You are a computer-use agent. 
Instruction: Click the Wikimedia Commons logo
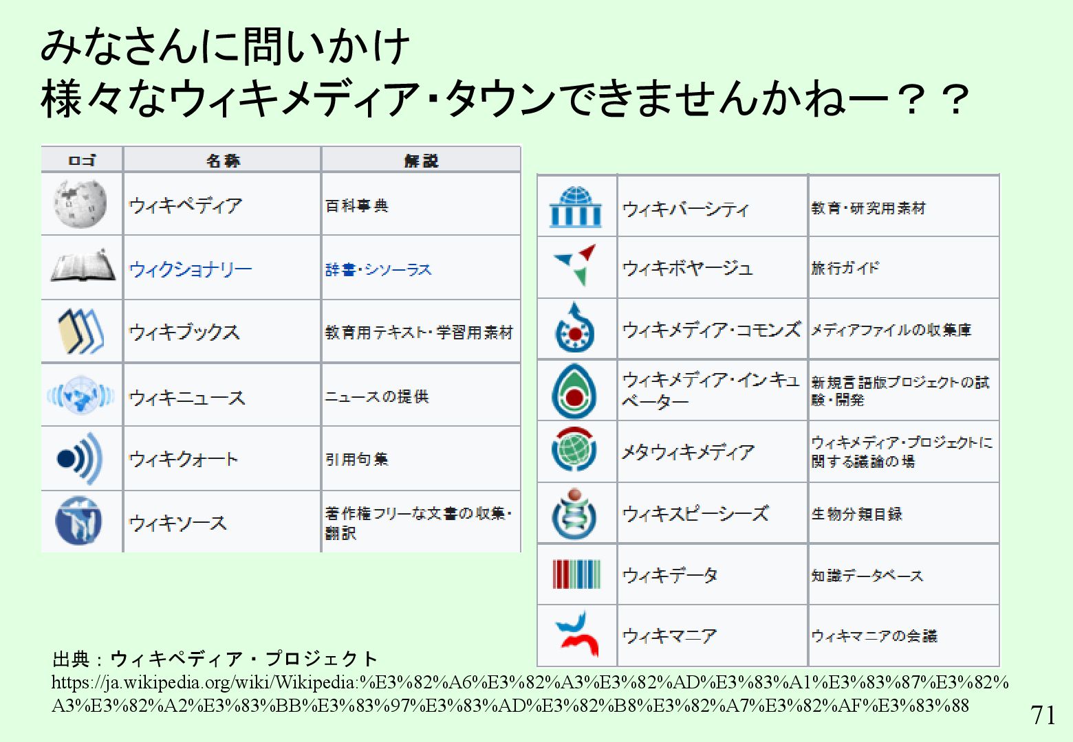pyautogui.click(x=574, y=327)
